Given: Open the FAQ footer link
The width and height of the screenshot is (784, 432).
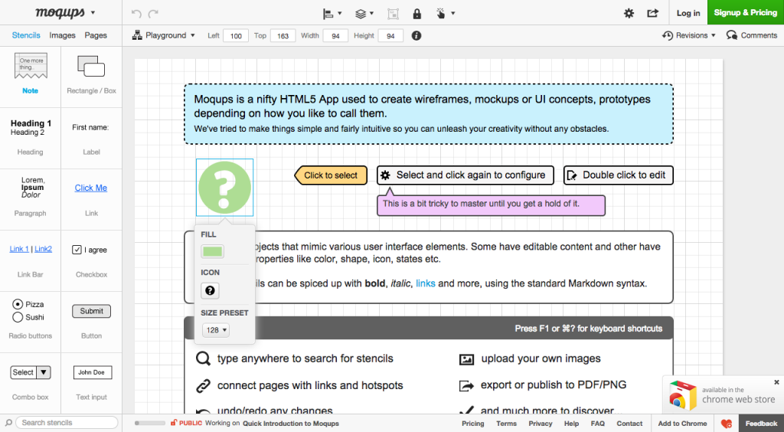Looking at the screenshot, I should pos(597,424).
